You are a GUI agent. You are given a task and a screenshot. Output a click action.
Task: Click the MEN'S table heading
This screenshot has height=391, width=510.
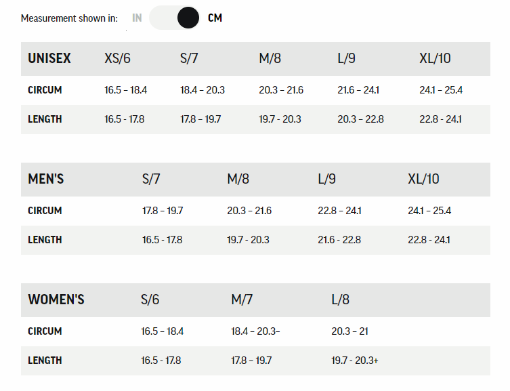[46, 179]
